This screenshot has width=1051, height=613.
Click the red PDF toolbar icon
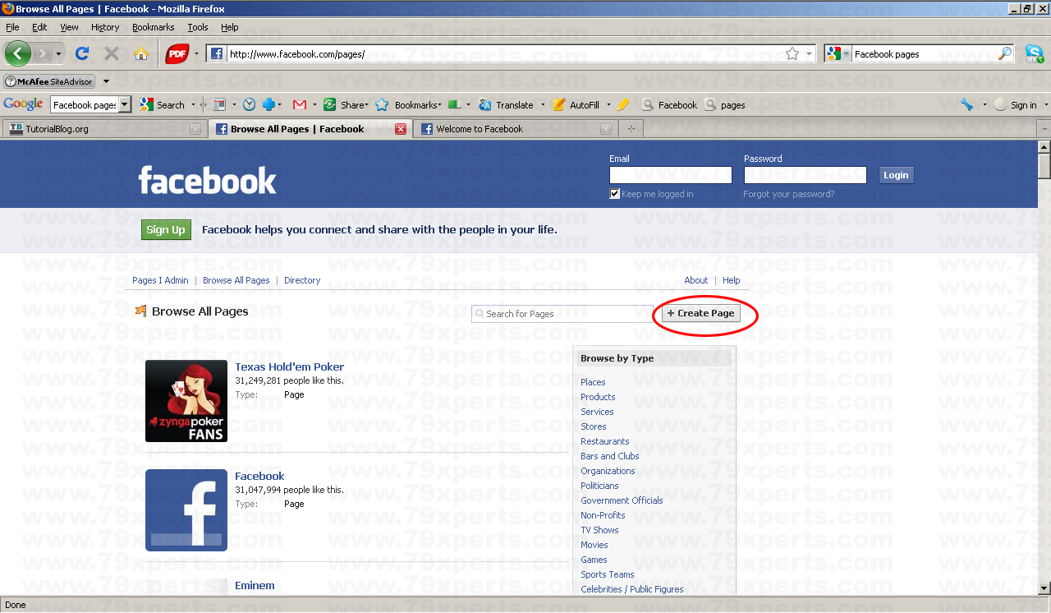click(177, 54)
